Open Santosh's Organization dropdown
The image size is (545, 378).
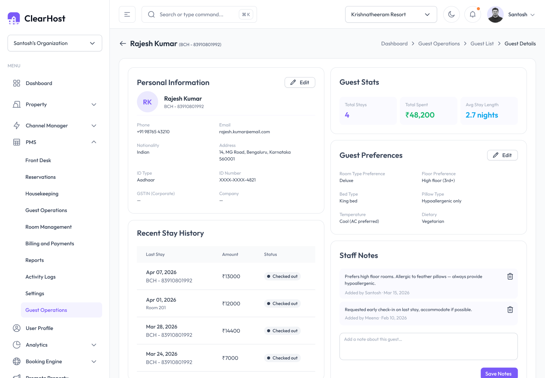click(x=55, y=43)
